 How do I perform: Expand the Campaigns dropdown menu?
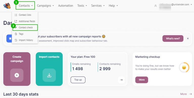pos(45,6)
